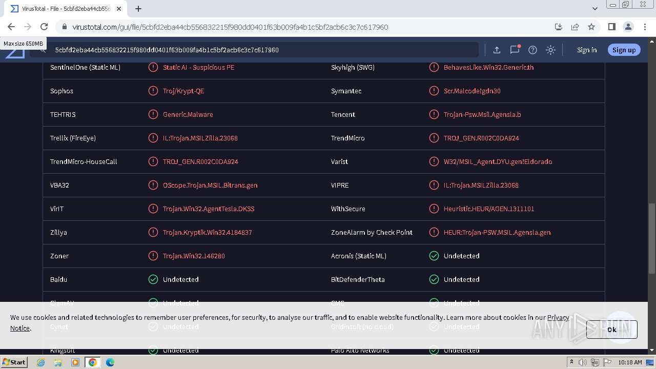Click Trojan-Psw.Msil.Agensla.b Tencent result

(482, 114)
